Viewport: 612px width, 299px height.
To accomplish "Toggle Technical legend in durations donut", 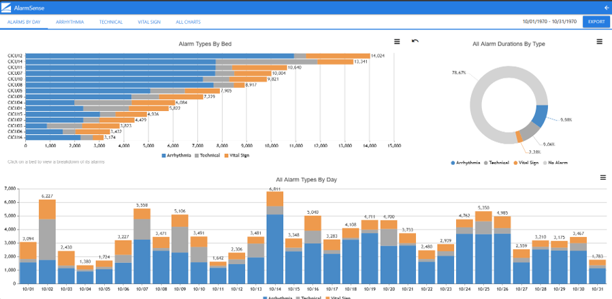I will pos(496,162).
